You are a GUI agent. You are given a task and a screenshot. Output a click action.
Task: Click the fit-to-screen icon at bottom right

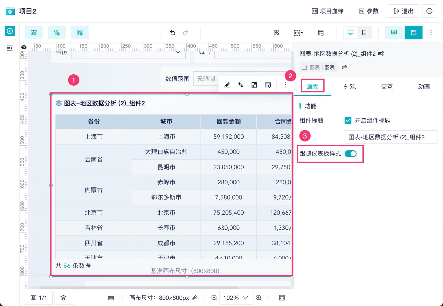pos(282,298)
